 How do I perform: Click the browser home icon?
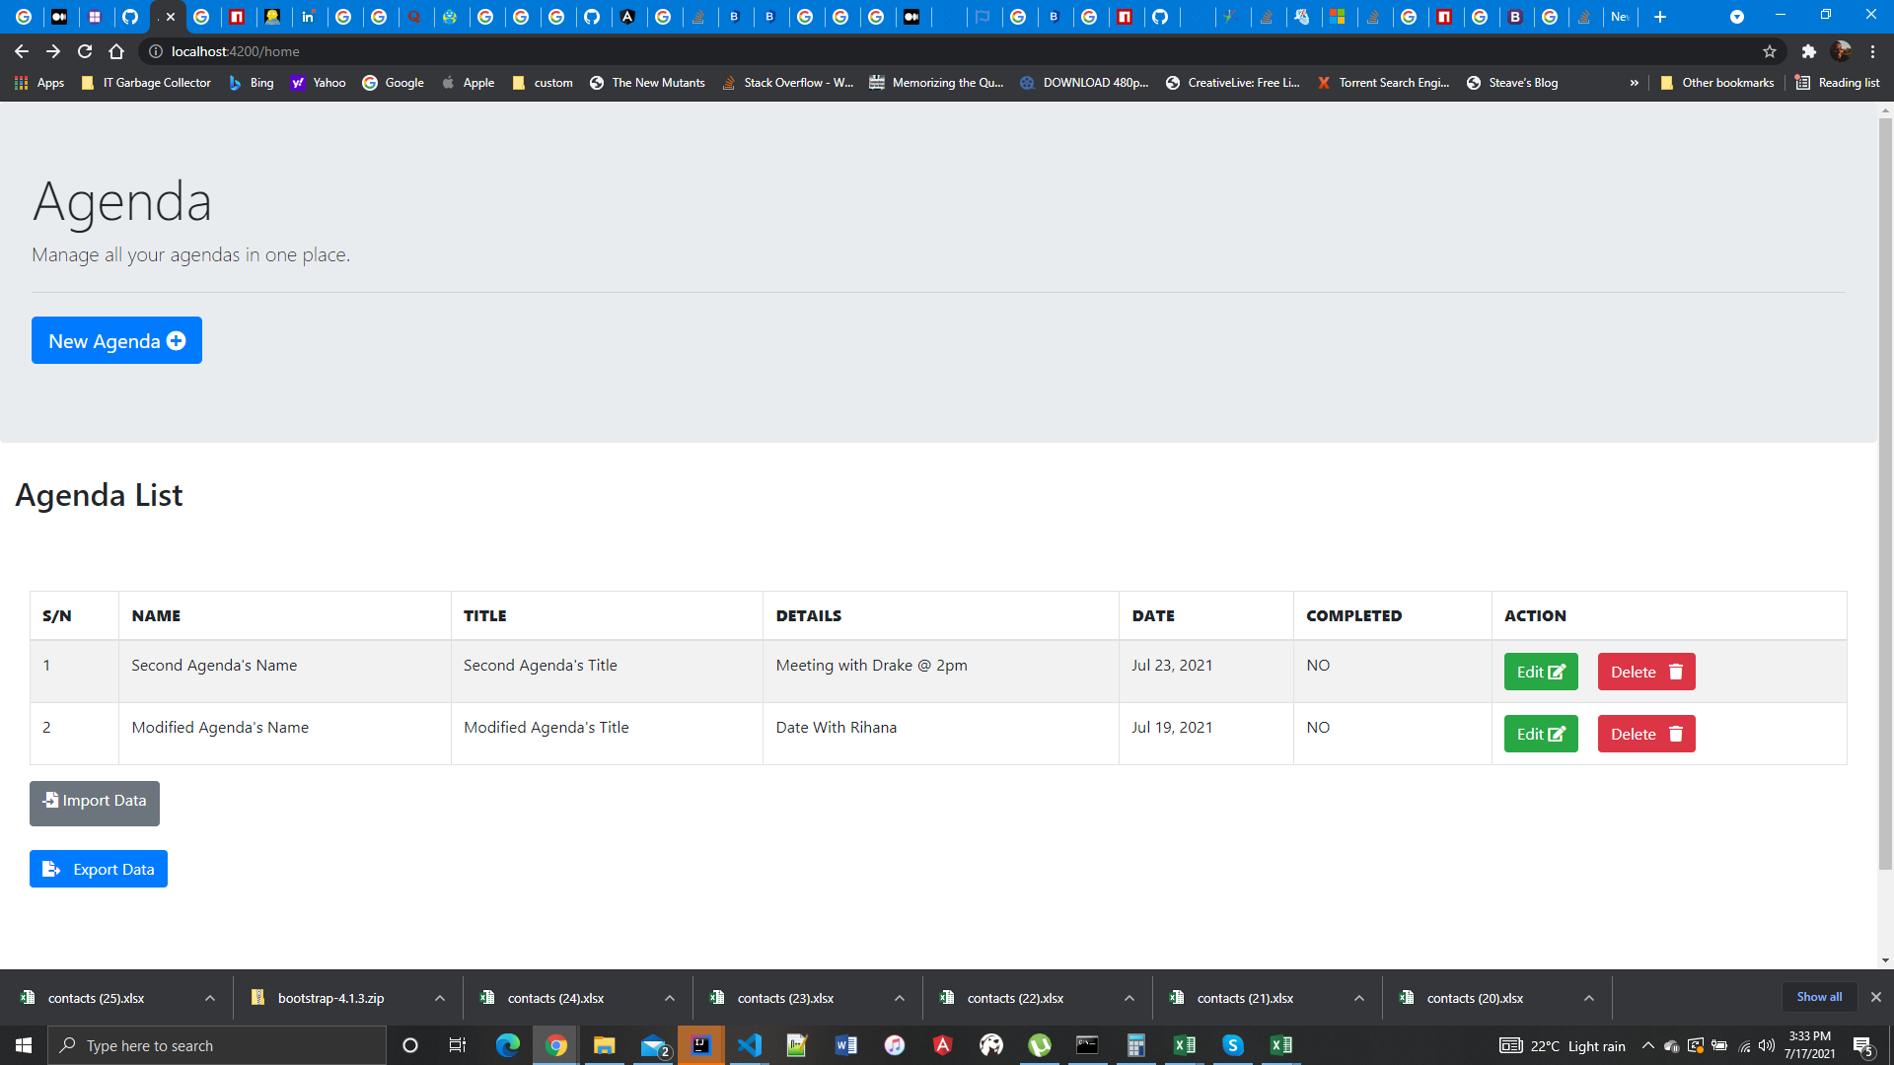point(116,51)
